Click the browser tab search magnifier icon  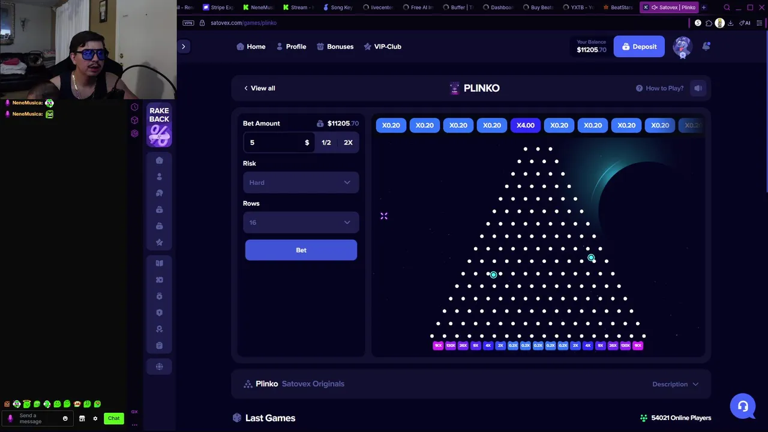(x=727, y=7)
